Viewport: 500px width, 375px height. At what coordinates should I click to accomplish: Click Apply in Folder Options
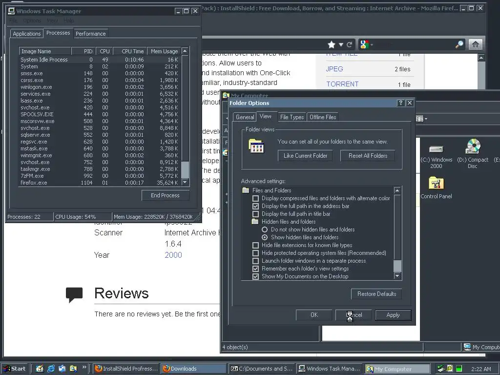click(x=393, y=315)
